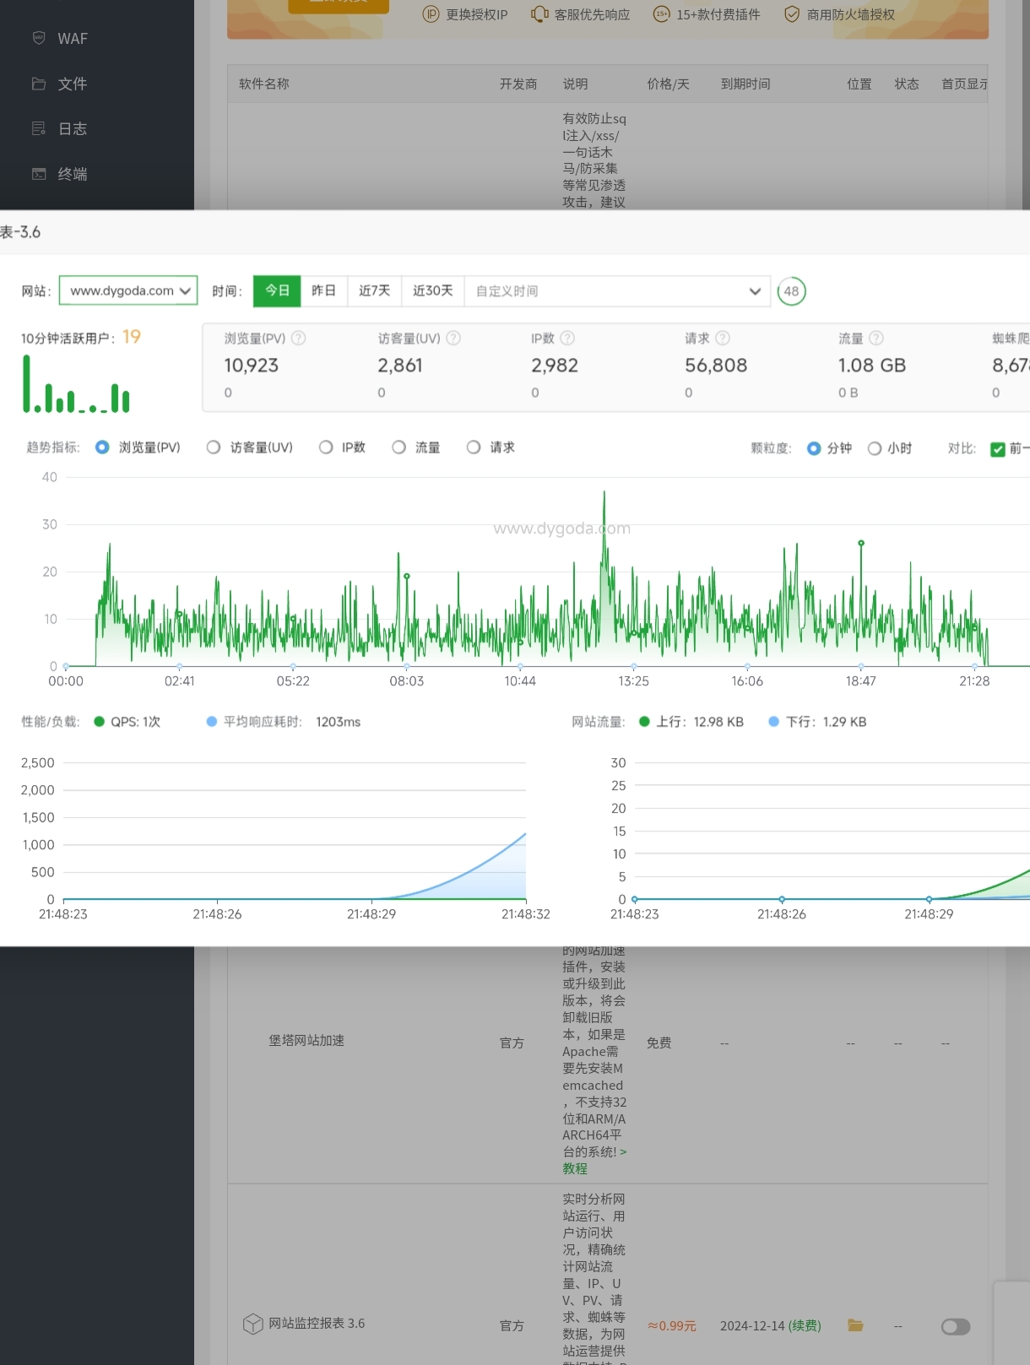Open the 自定义时间 dropdown
Image resolution: width=1030 pixels, height=1365 pixels.
point(617,291)
